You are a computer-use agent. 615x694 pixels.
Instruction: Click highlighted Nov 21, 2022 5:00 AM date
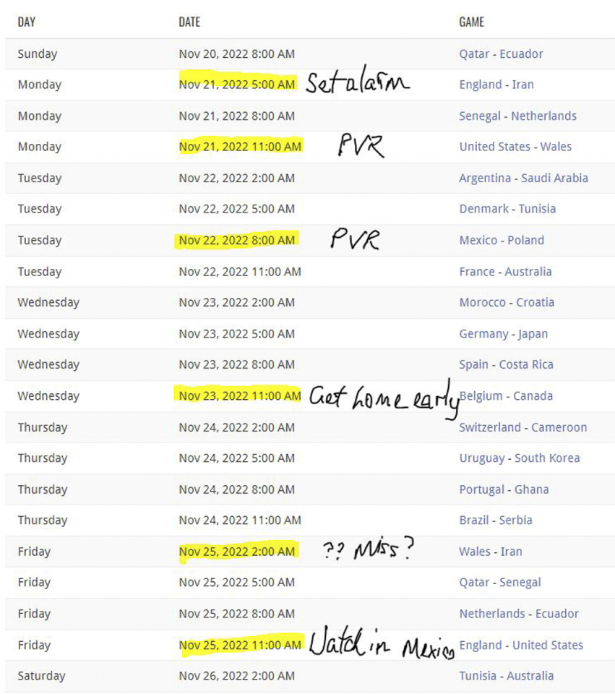point(237,85)
